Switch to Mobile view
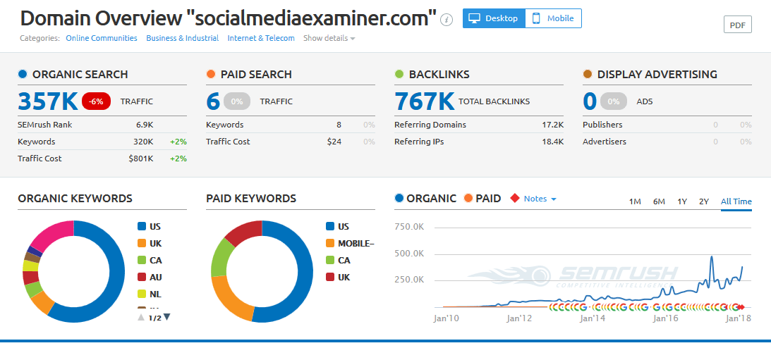 click(x=554, y=18)
